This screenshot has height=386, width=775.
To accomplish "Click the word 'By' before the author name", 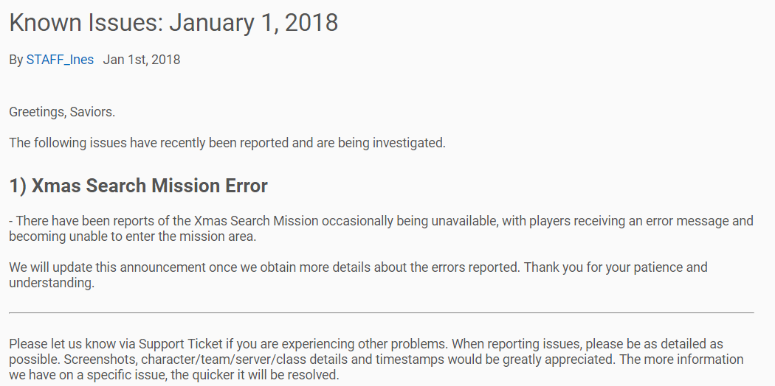I will pos(15,60).
